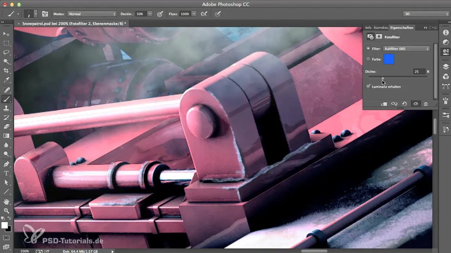Click the Deckkr. 50% opacity field
Image resolution: width=451 pixels, height=253 pixels.
(141, 14)
